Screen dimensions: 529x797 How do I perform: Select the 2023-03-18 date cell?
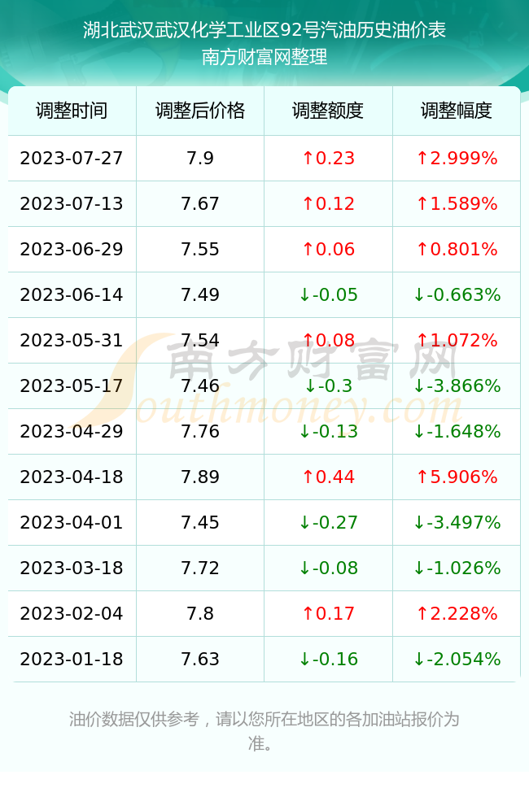pos(72,568)
